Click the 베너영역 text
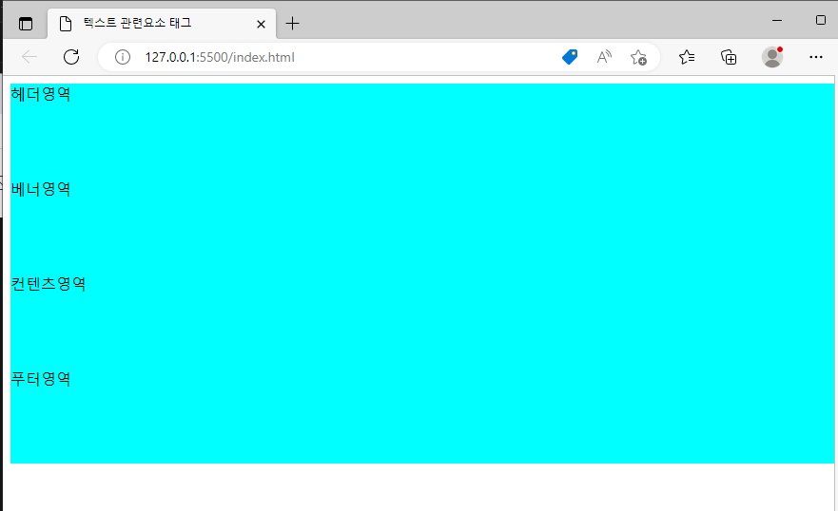The image size is (838, 511). pos(41,189)
